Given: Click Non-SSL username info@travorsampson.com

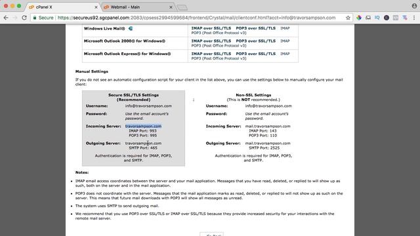Looking at the screenshot, I should pos(268,106).
